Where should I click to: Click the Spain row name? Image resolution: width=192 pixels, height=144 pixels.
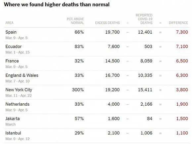[x=11, y=32]
